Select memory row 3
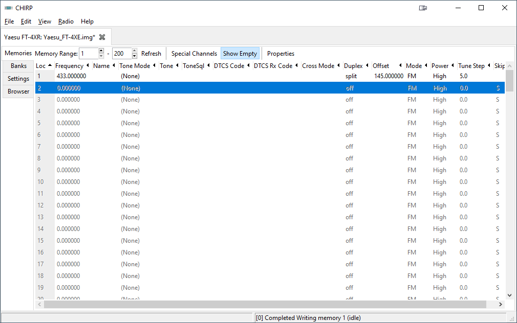517x323 pixels. click(x=270, y=100)
